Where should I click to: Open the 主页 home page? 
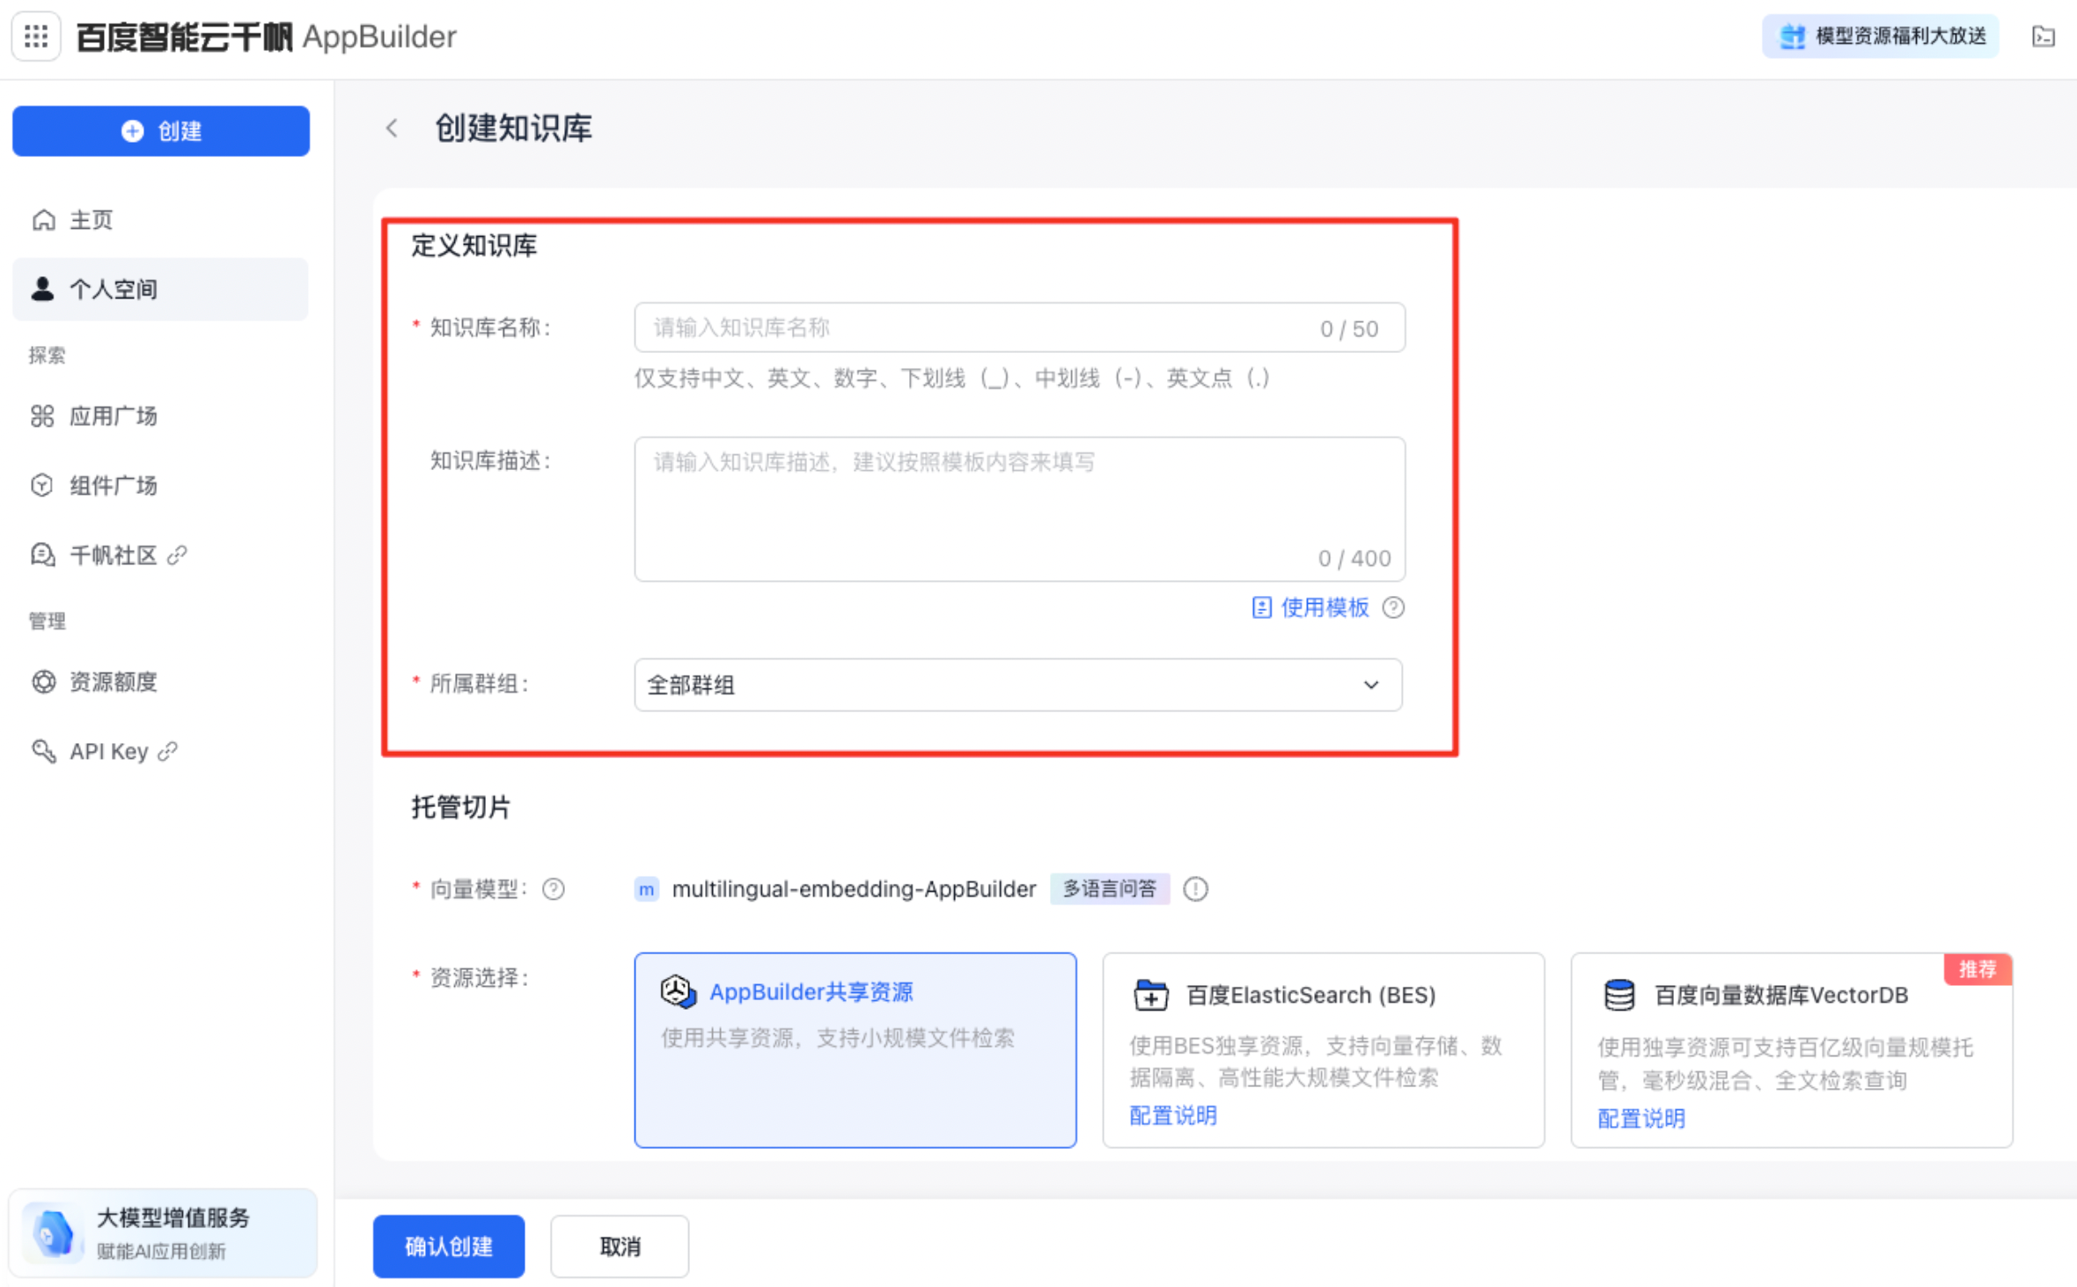(160, 219)
